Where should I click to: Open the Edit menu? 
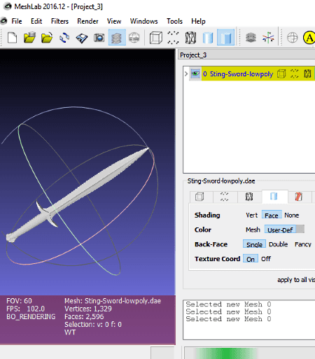[36, 21]
